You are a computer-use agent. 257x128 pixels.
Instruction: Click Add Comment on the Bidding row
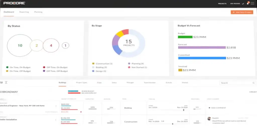[x=217, y=108]
